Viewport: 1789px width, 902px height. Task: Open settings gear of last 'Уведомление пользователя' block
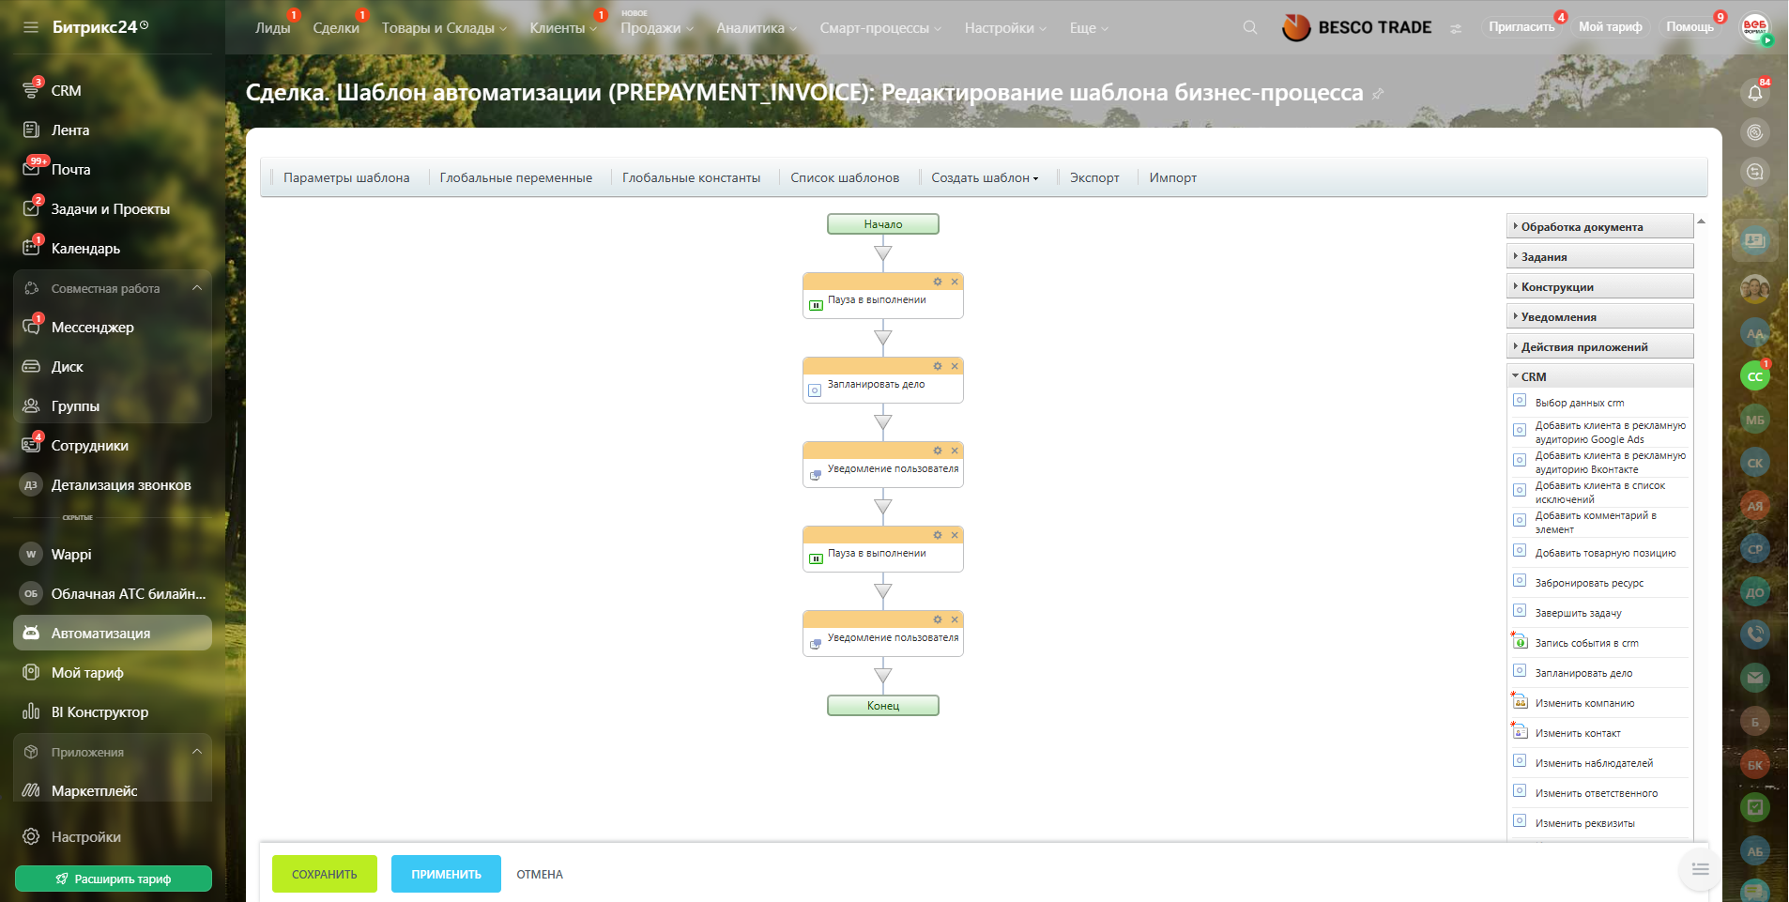(x=937, y=619)
